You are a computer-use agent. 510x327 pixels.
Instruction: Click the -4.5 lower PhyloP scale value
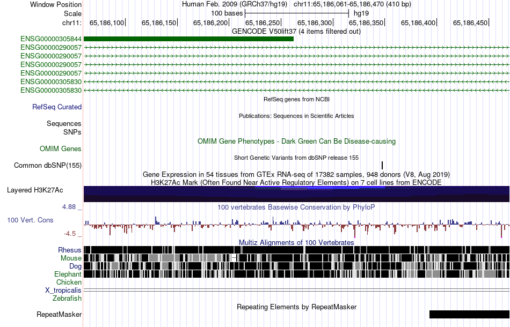point(70,234)
